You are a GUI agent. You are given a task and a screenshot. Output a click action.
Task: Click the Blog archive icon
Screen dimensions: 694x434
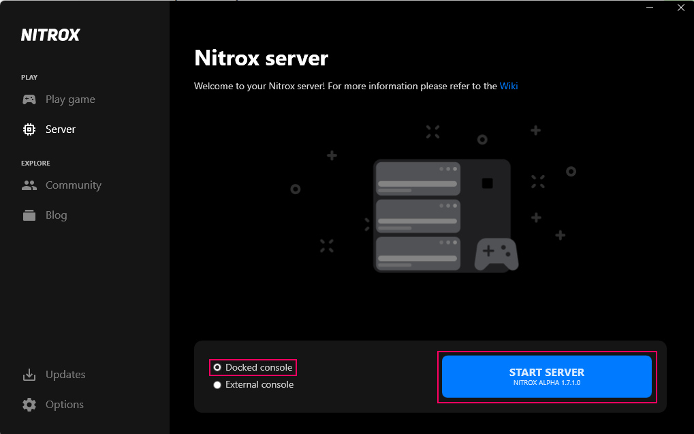click(29, 215)
